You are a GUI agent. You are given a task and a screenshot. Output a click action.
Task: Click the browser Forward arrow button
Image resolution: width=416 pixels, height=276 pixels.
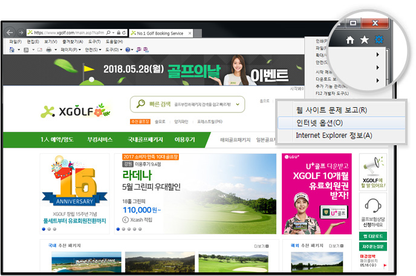coord(20,32)
